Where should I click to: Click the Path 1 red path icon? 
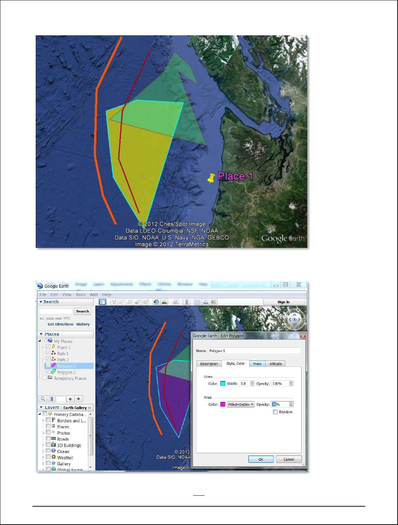pos(53,353)
